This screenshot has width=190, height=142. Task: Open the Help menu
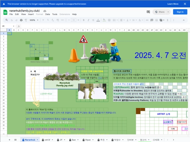point(74,14)
